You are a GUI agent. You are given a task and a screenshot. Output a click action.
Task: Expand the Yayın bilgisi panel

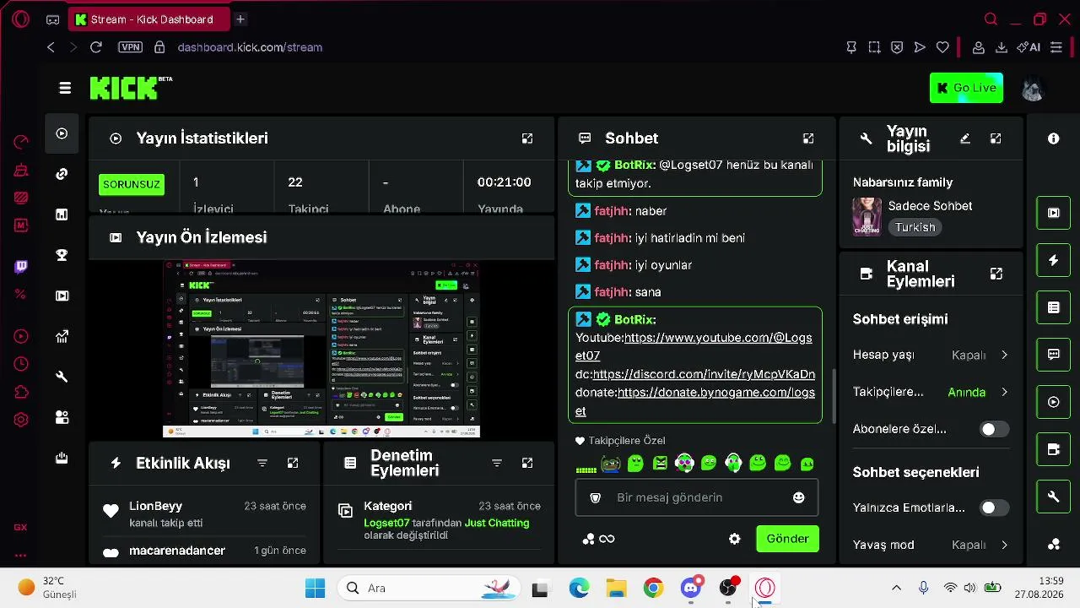coord(996,138)
